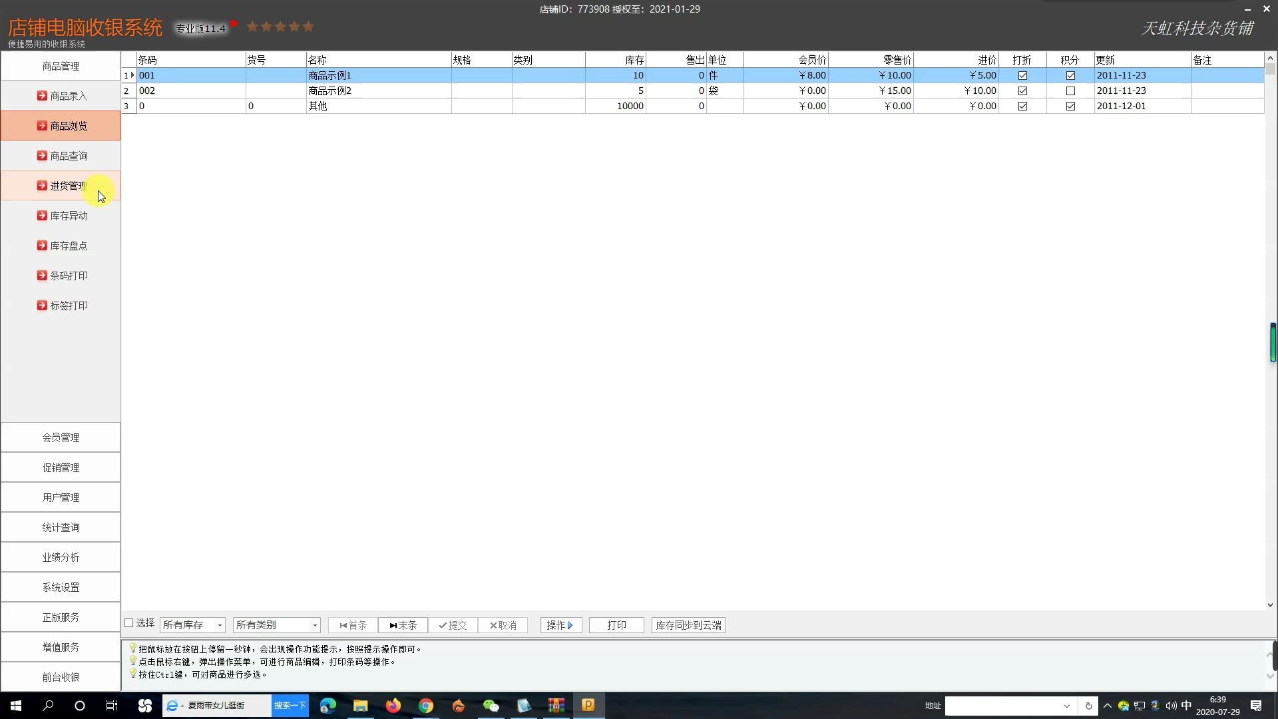
Task: Select 会员管理 menu item
Action: pyautogui.click(x=60, y=436)
